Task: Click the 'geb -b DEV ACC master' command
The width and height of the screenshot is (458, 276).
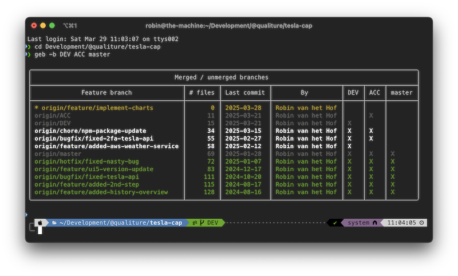Action: click(72, 54)
